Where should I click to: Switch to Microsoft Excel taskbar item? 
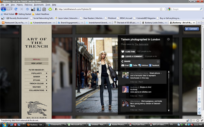pyautogui.click(x=77, y=125)
